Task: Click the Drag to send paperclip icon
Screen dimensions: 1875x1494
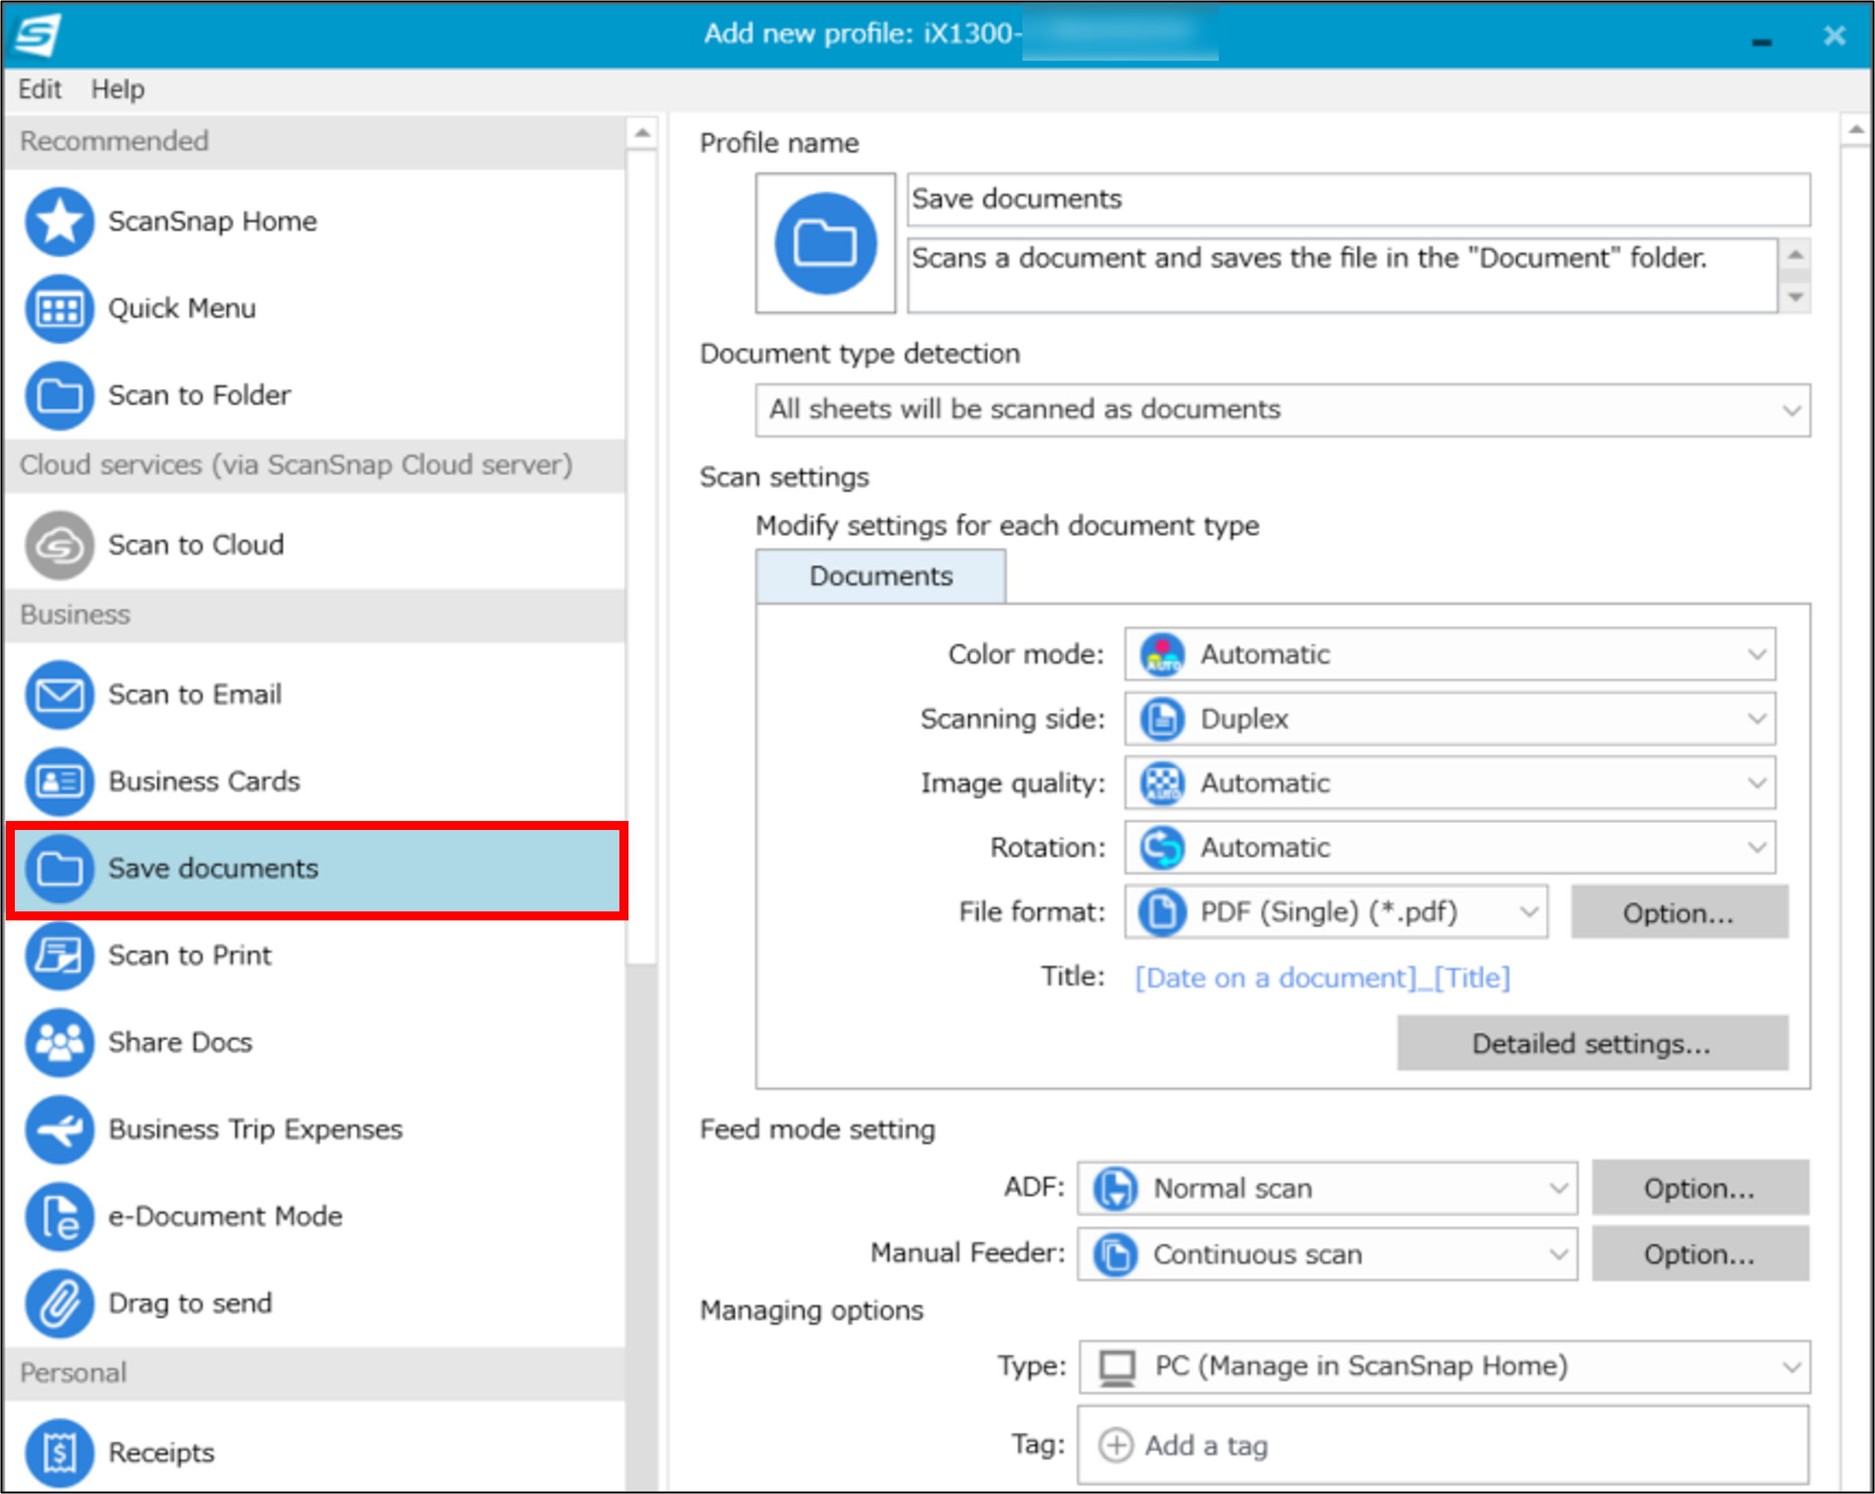Action: (x=59, y=1303)
